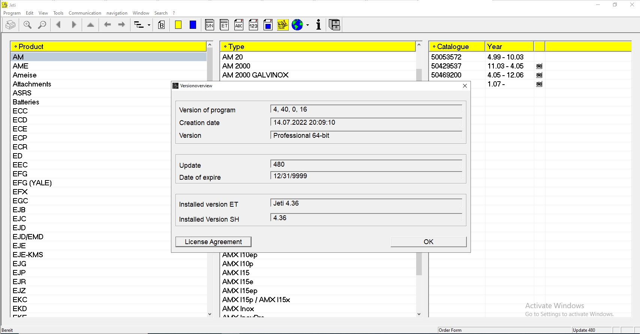
Task: Open the Window menu
Action: pyautogui.click(x=141, y=13)
